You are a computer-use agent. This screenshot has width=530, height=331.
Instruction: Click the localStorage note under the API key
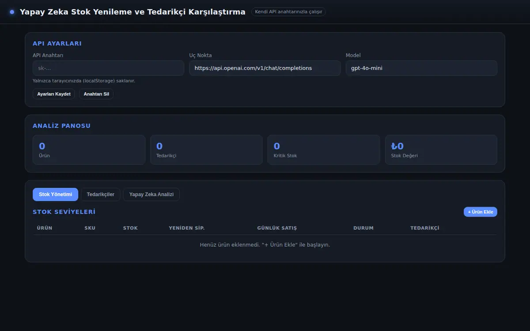pos(84,81)
